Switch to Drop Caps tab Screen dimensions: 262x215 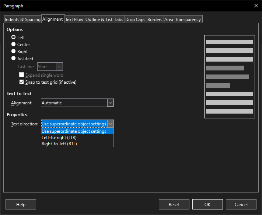(135, 20)
